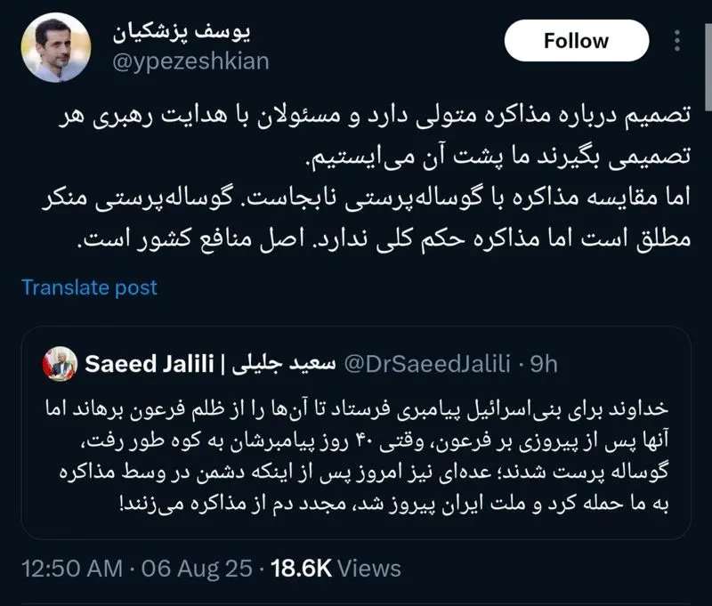Open the quoted tweet's Persian text
Screen dimensions: 712x606
click(x=356, y=454)
